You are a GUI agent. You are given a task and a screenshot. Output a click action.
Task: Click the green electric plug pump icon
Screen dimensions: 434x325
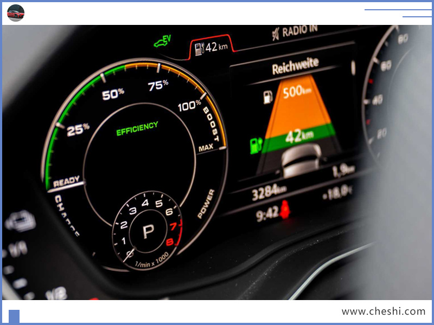pyautogui.click(x=256, y=145)
